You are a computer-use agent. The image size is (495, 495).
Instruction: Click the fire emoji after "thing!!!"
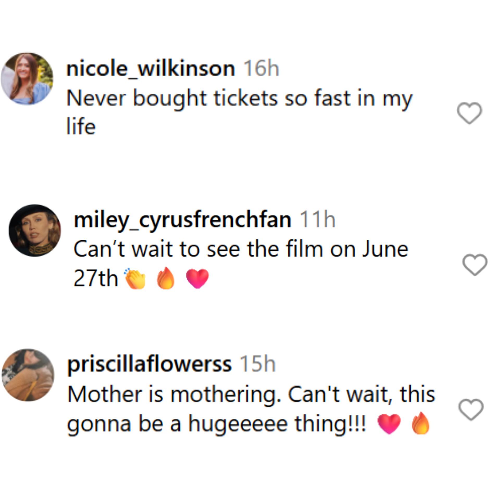pyautogui.click(x=420, y=424)
